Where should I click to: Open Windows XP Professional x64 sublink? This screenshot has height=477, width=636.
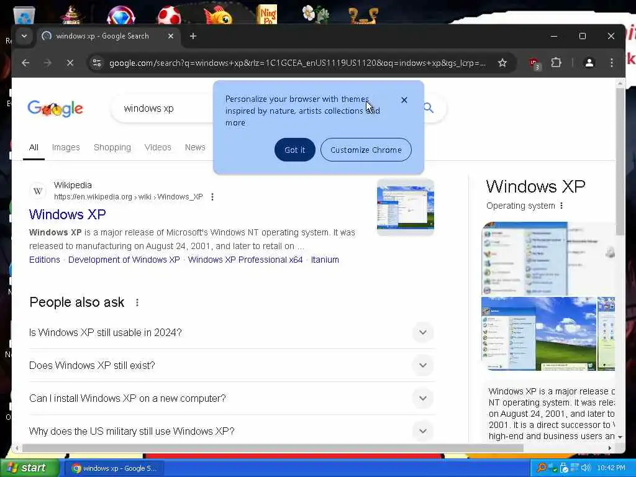click(245, 260)
